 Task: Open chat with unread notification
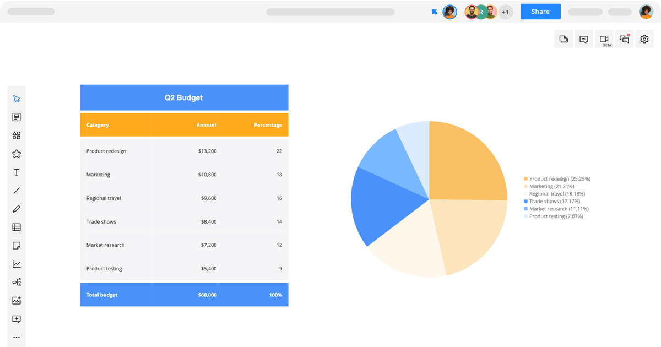coord(624,39)
